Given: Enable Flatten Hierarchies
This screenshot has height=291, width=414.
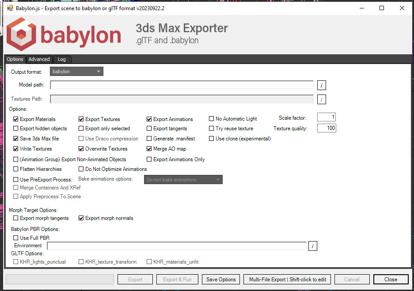Looking at the screenshot, I should tap(15, 169).
